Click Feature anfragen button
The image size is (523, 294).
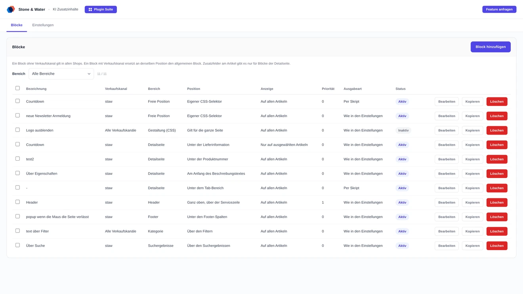click(499, 9)
